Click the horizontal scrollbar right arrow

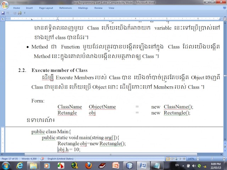pos(221,154)
